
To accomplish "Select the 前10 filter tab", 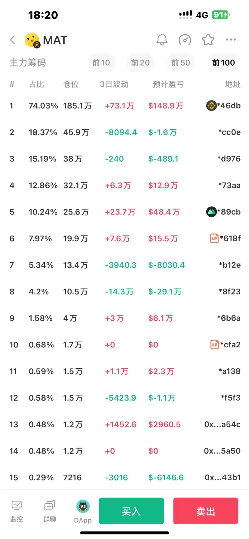I will pos(101,63).
